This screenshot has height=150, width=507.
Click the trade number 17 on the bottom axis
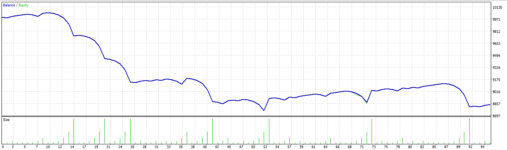click(x=84, y=147)
